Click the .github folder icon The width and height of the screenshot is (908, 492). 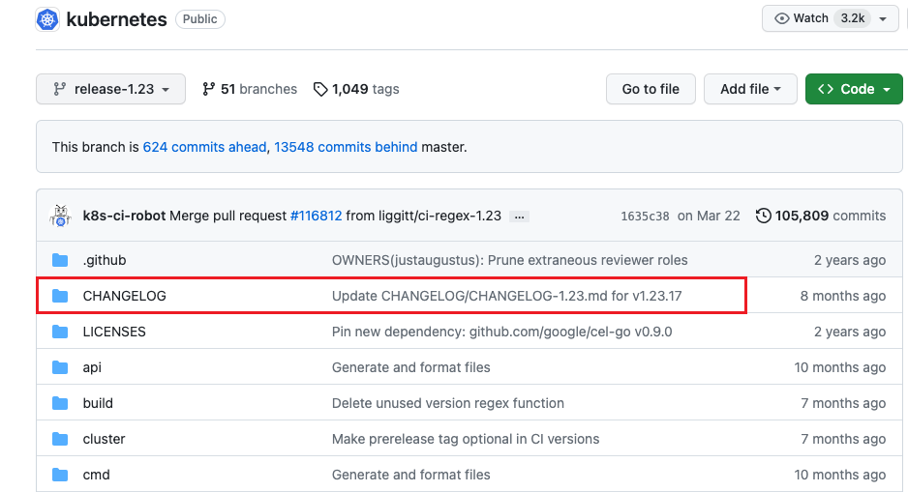(60, 260)
